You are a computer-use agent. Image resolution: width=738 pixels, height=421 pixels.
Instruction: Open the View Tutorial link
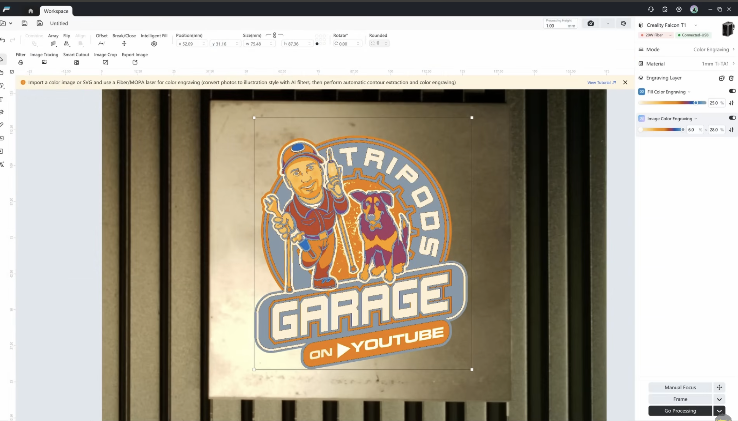(602, 82)
